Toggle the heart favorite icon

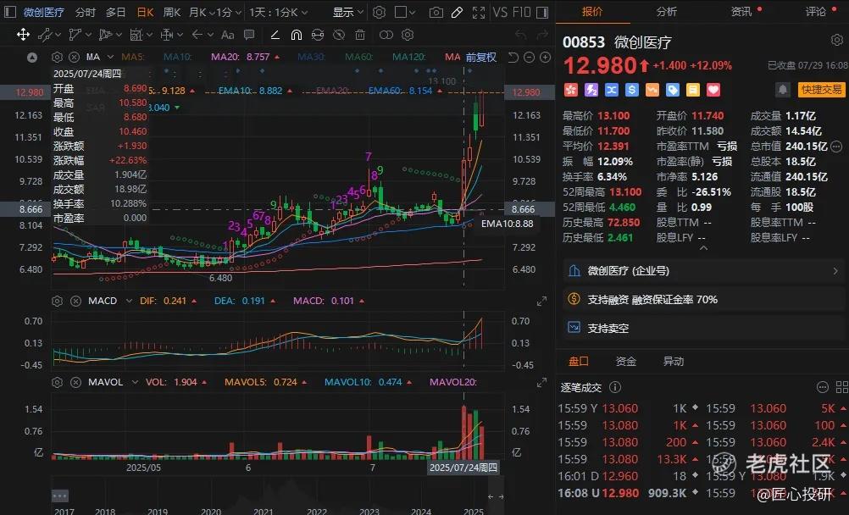coord(713,90)
